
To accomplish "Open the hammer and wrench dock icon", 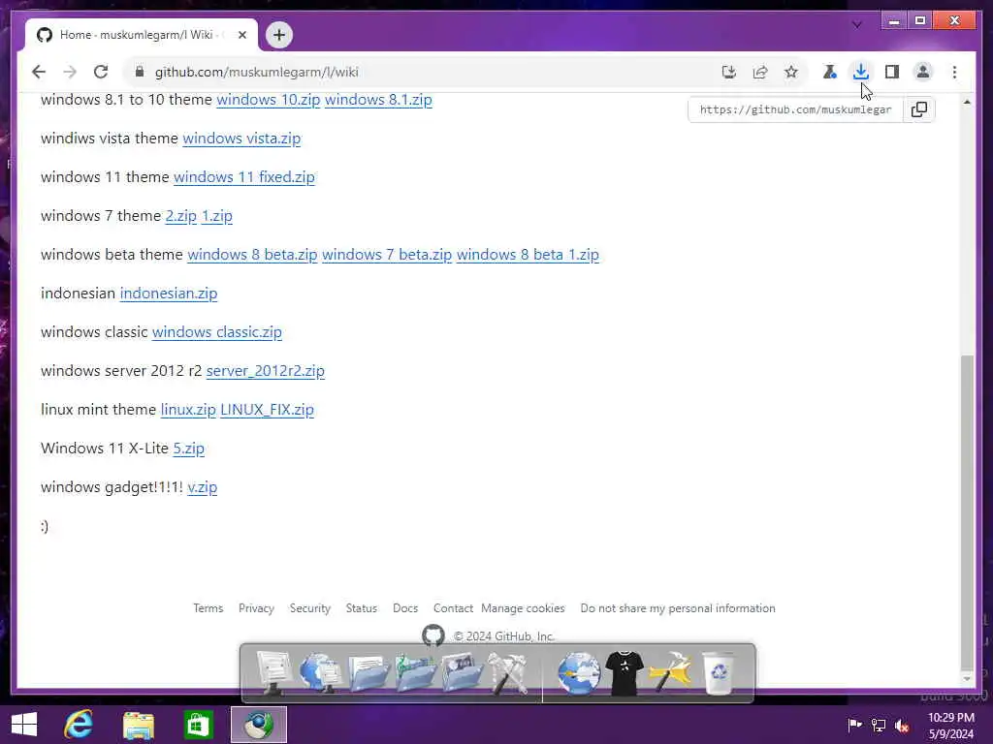I will [x=671, y=673].
